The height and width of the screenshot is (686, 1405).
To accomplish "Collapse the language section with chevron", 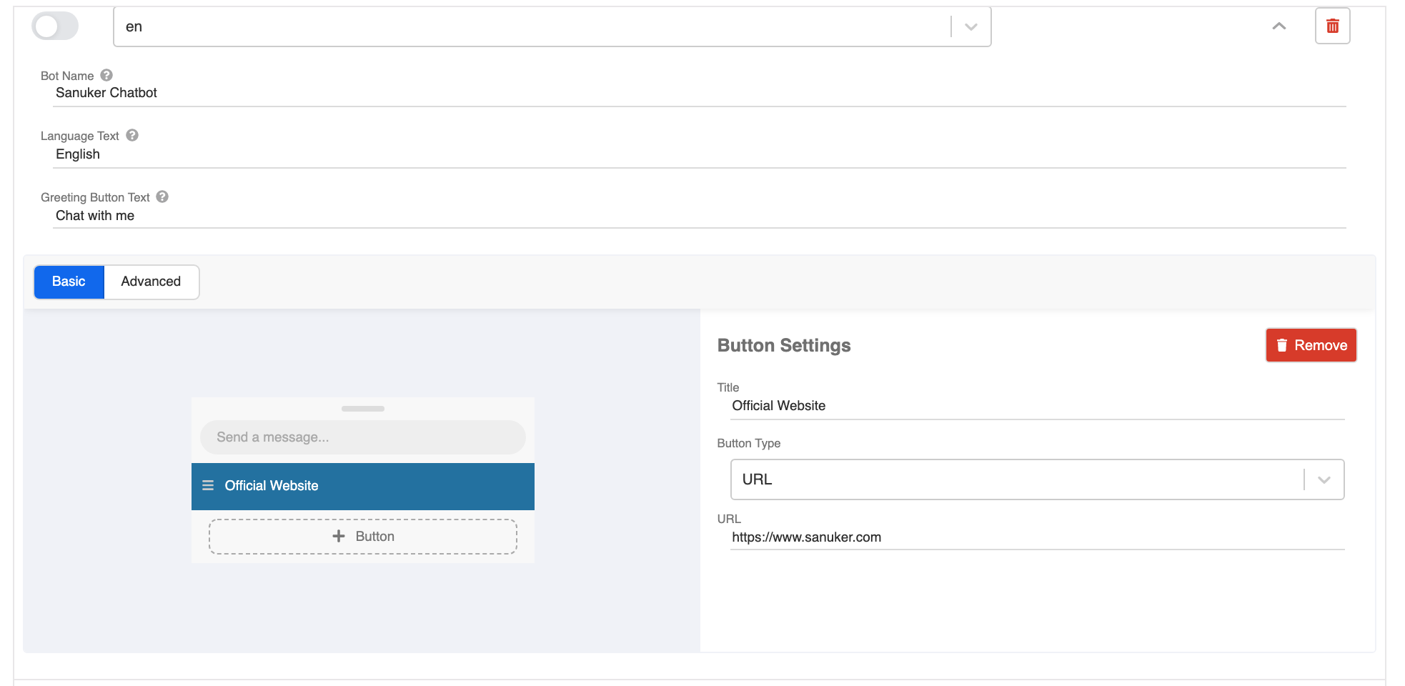I will click(x=1279, y=26).
